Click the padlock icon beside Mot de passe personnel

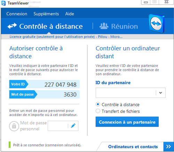[14, 126]
